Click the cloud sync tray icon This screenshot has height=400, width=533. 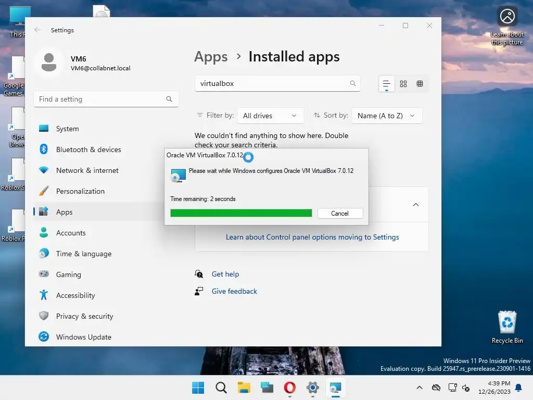tap(436, 387)
